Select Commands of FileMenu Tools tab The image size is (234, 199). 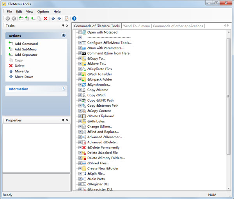tap(97, 26)
